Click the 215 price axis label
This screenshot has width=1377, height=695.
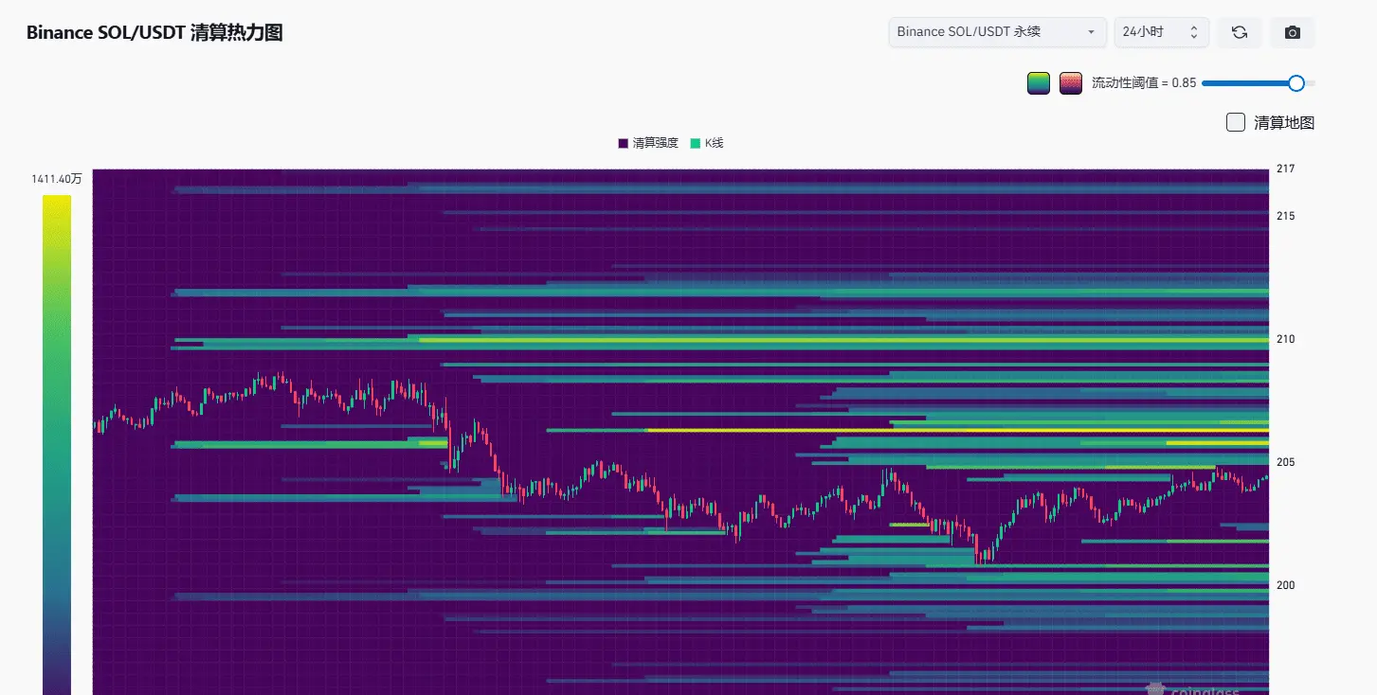1285,216
